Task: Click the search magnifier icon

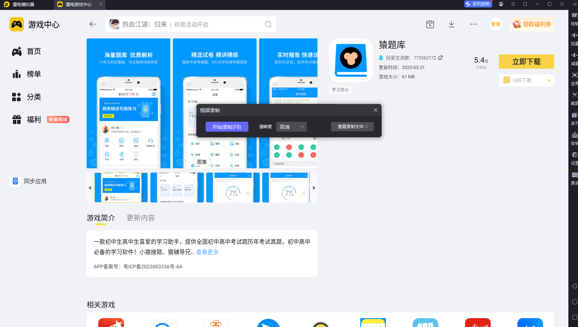Action: pos(268,24)
